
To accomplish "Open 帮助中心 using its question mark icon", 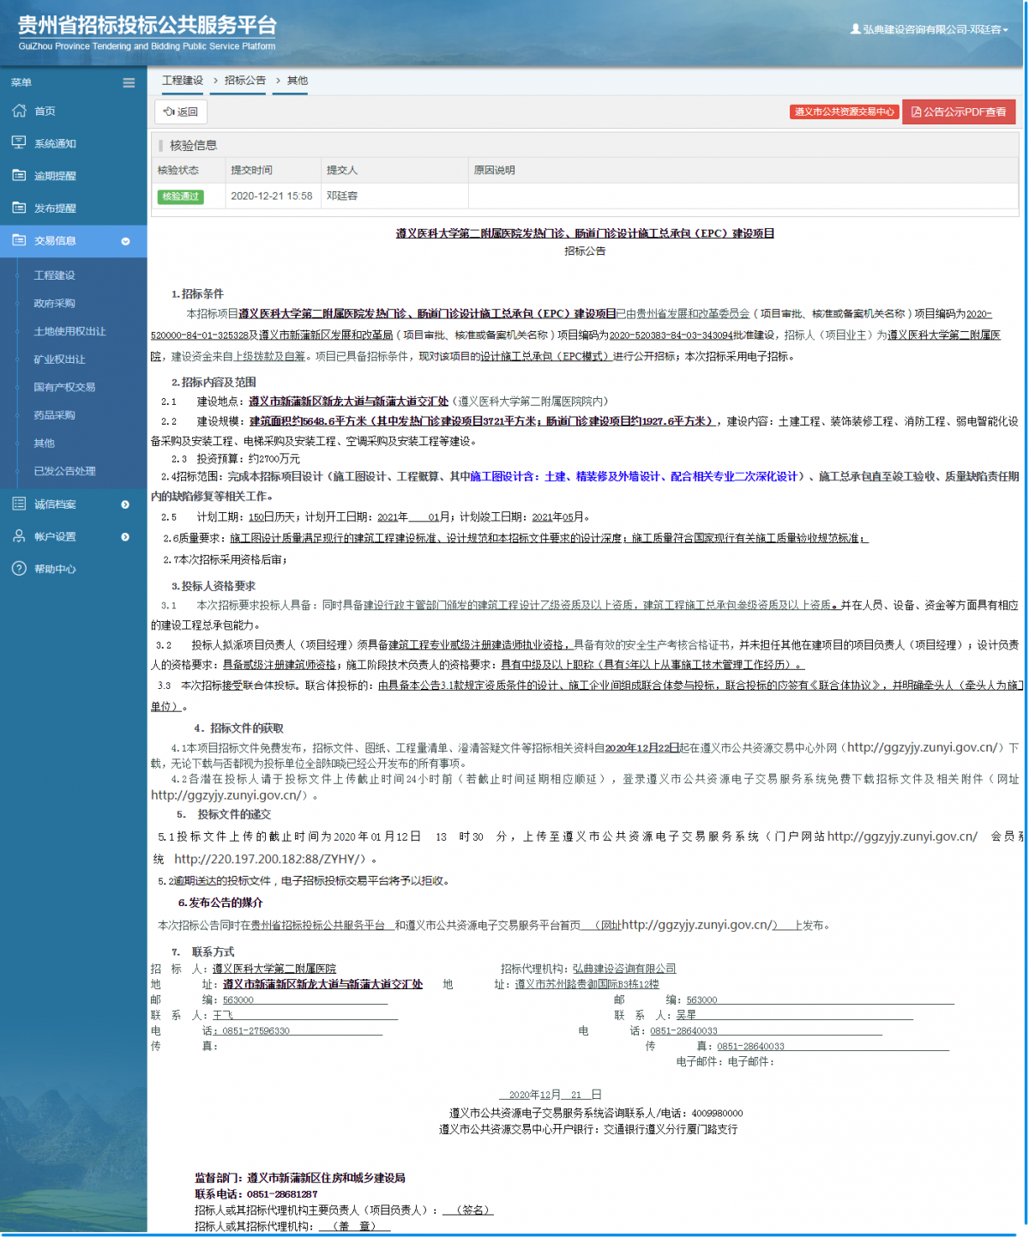I will (17, 569).
